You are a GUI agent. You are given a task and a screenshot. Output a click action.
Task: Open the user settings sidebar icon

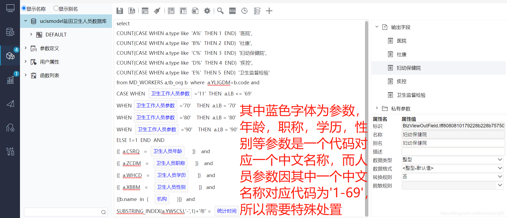[x=10, y=128]
